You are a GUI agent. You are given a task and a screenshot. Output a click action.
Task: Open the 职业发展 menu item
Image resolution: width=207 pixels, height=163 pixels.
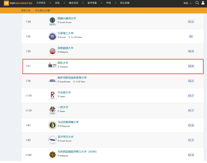pyautogui.click(x=125, y=3)
